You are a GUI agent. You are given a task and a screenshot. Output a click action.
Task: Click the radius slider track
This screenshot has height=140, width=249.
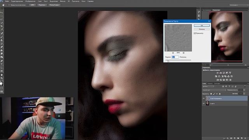click(178, 60)
